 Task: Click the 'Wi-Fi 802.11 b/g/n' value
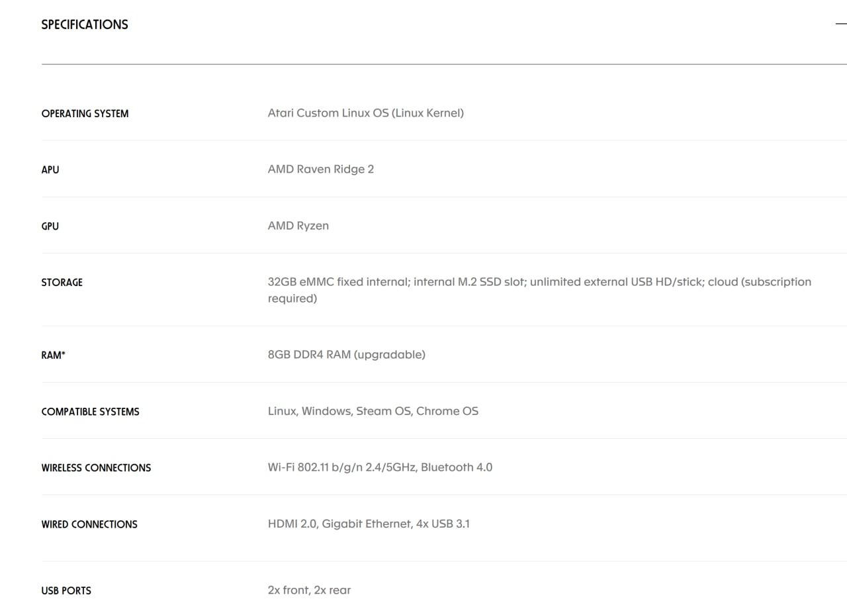click(380, 467)
